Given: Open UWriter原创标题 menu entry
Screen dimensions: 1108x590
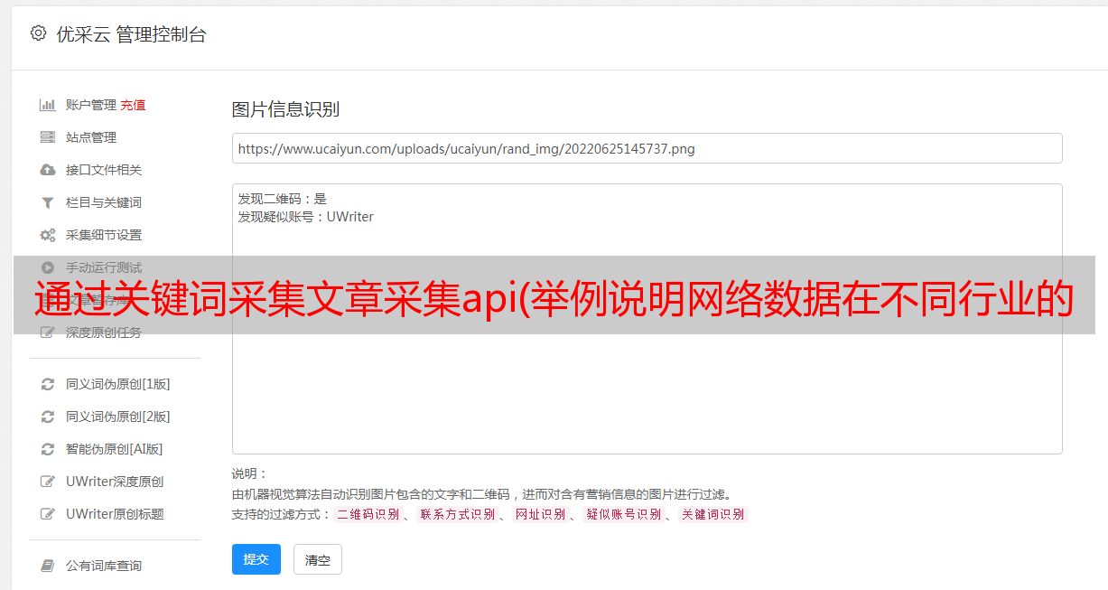Looking at the screenshot, I should click(115, 514).
